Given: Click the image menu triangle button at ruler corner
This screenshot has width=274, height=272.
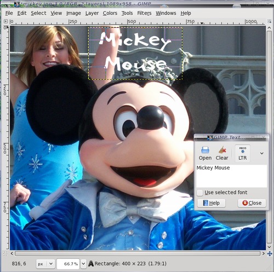Looking at the screenshot, I should (x=5, y=21).
